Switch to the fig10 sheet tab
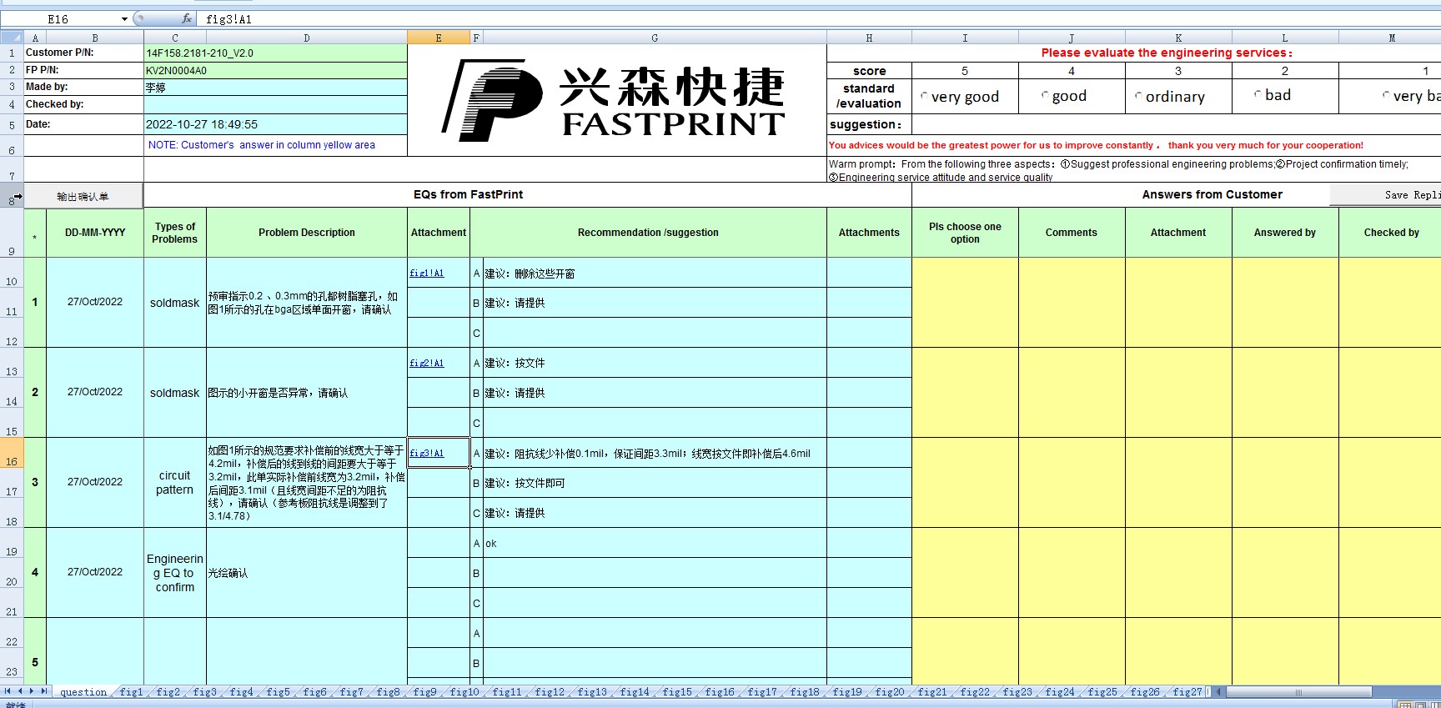This screenshot has height=708, width=1441. [x=464, y=691]
